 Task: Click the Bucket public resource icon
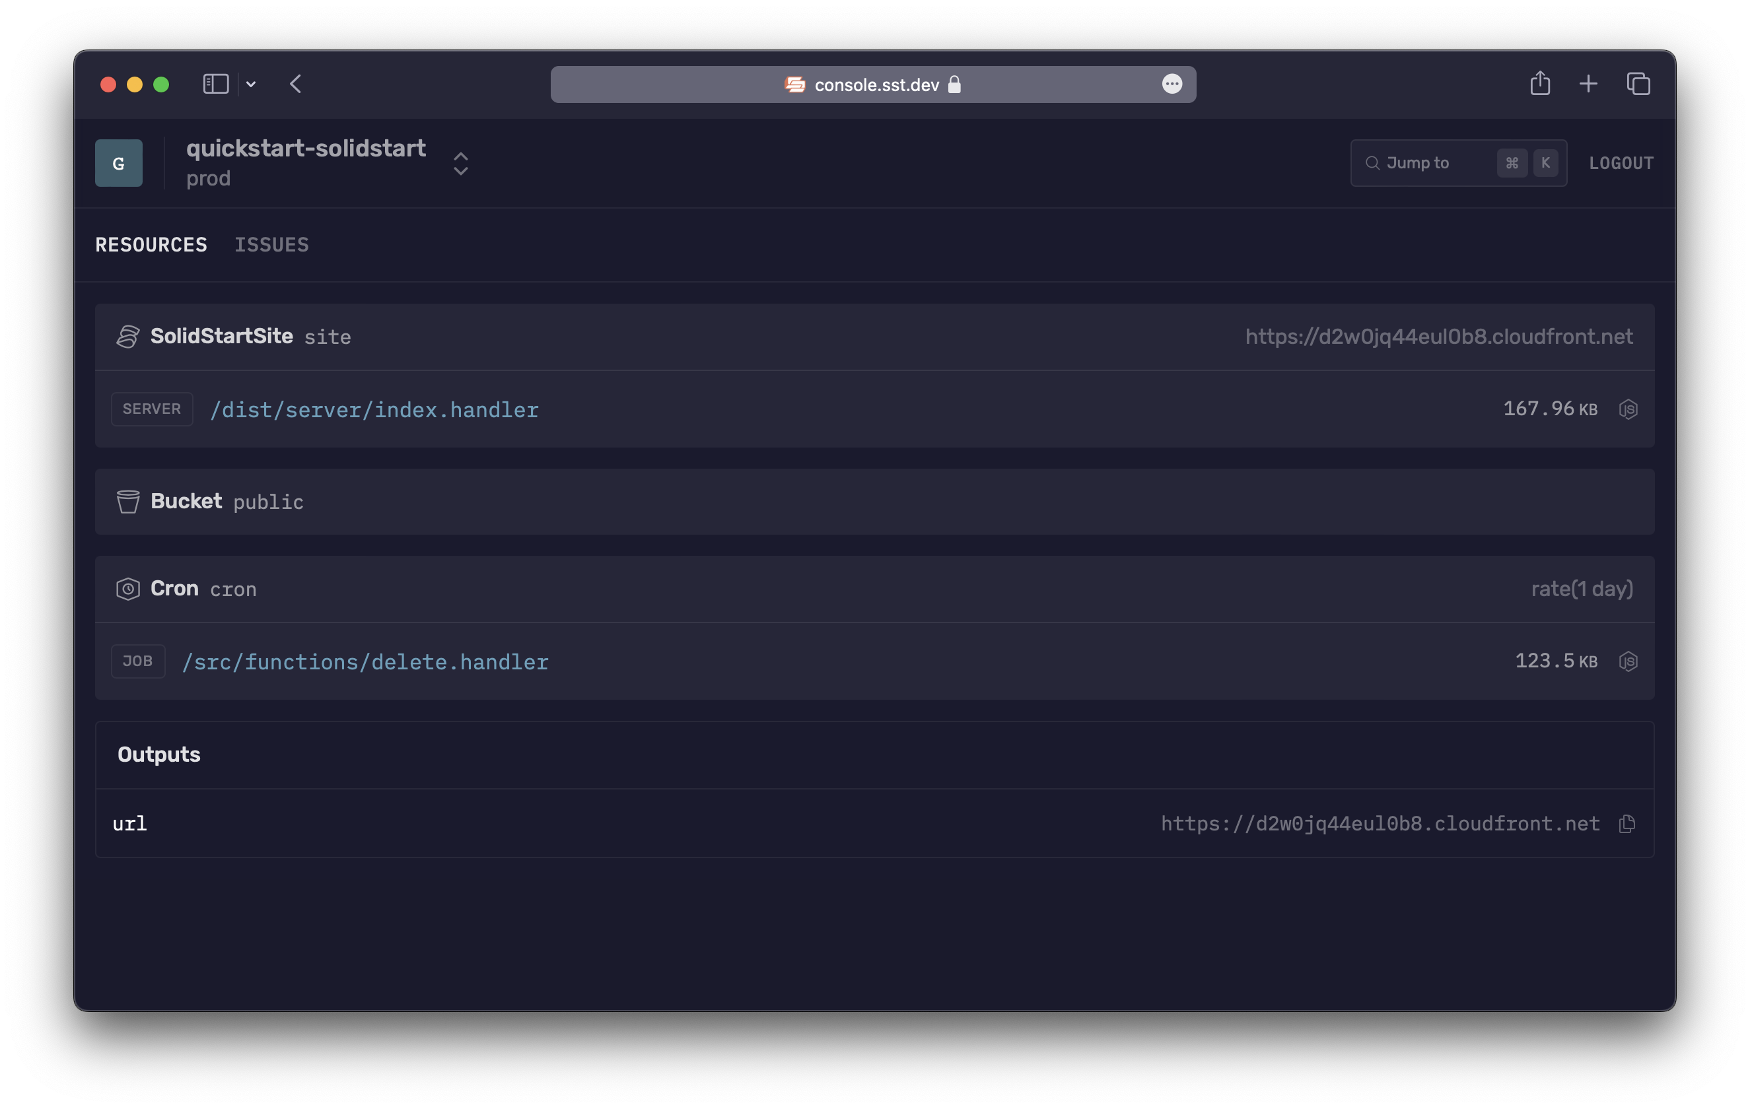coord(126,501)
